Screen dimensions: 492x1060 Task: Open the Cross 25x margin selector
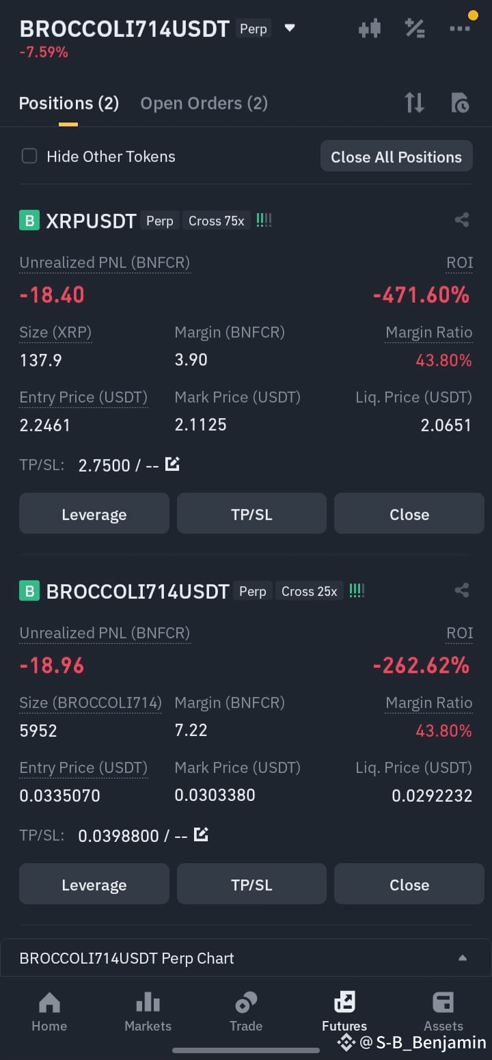[309, 591]
